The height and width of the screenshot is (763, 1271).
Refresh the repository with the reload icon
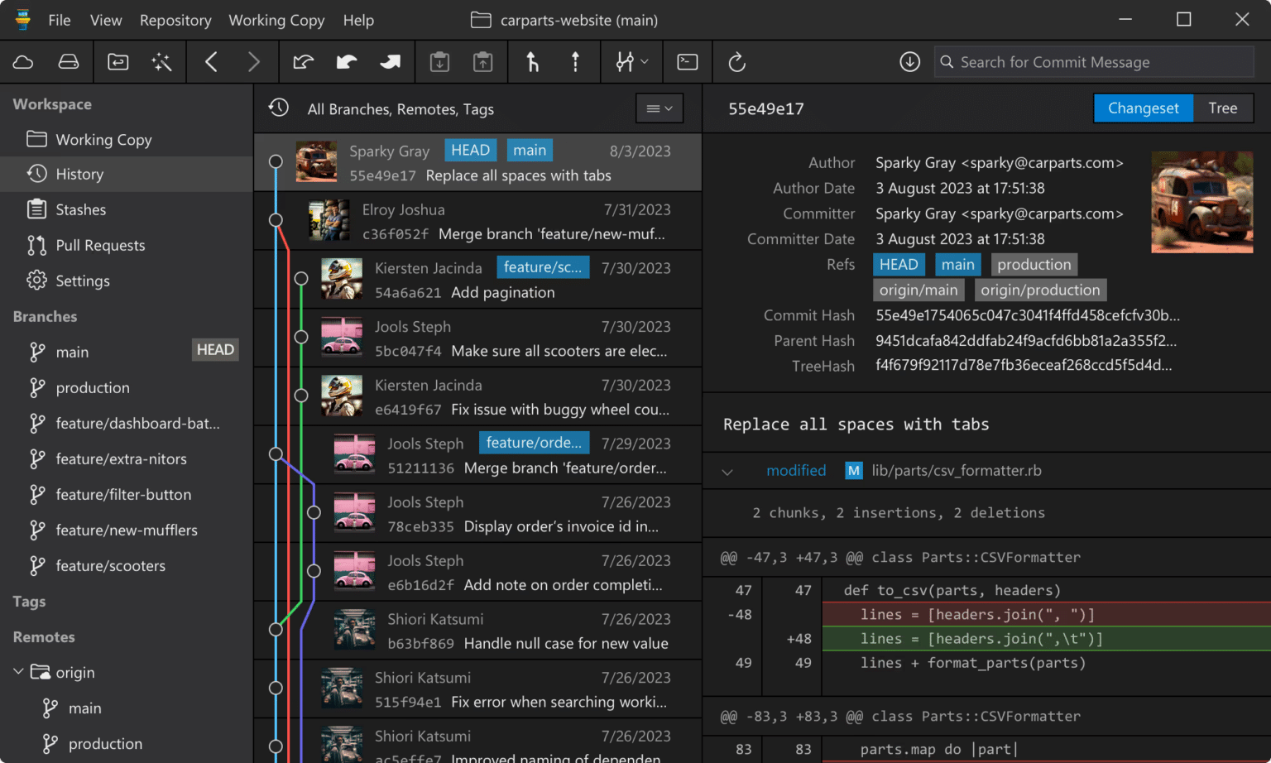pos(736,61)
